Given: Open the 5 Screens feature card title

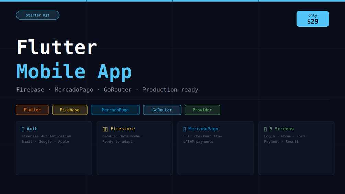Looking at the screenshot, I should point(281,129).
